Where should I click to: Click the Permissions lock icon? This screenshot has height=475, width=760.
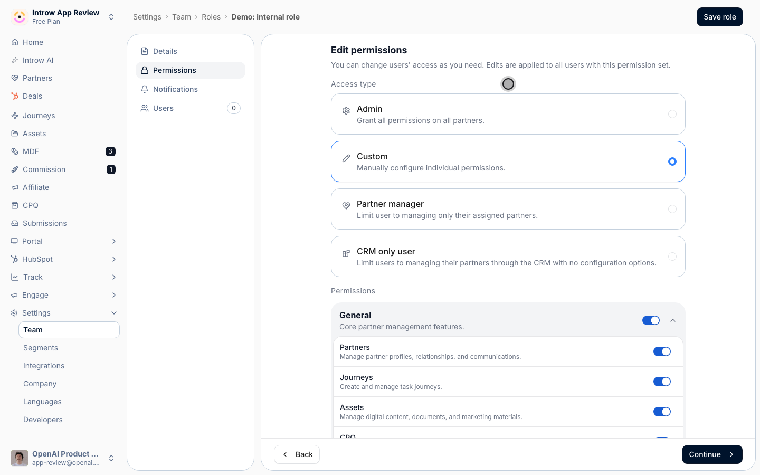point(145,70)
